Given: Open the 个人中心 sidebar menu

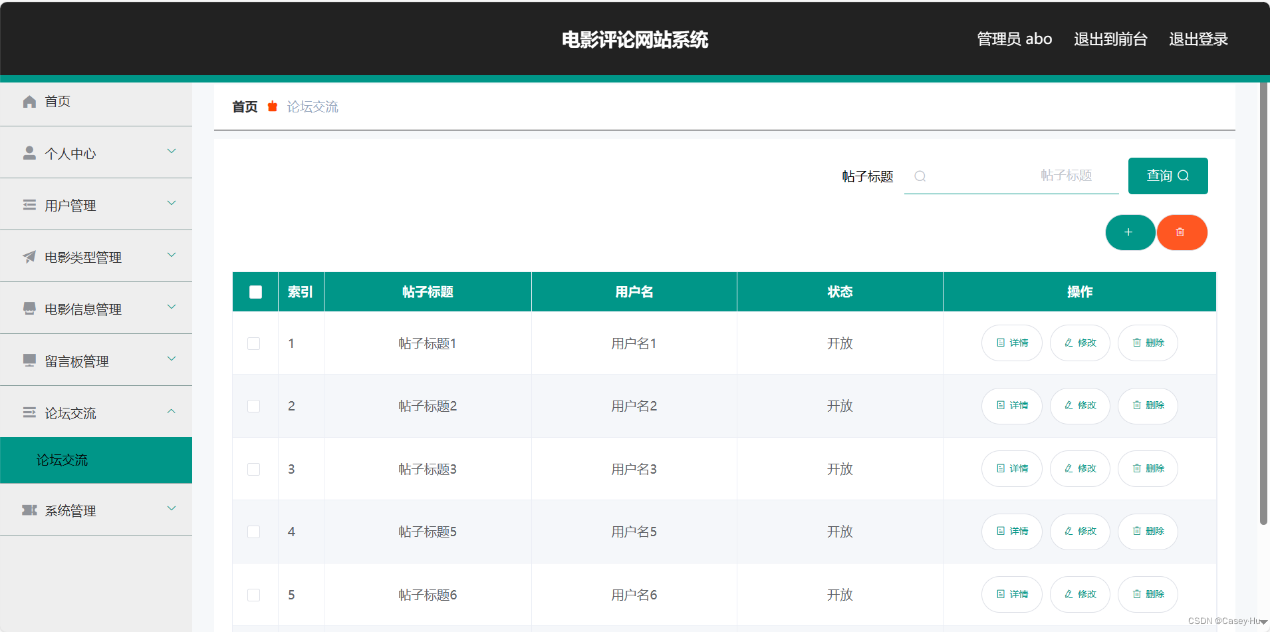Looking at the screenshot, I should [x=96, y=153].
